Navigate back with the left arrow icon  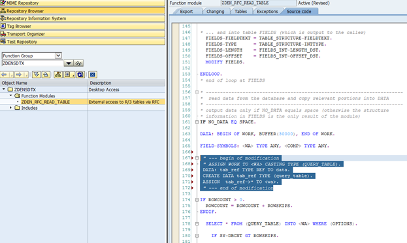pyautogui.click(x=5, y=74)
